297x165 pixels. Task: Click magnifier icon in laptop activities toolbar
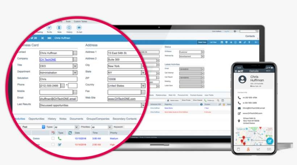pyautogui.click(x=218, y=100)
